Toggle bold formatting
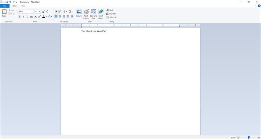 tap(20, 17)
